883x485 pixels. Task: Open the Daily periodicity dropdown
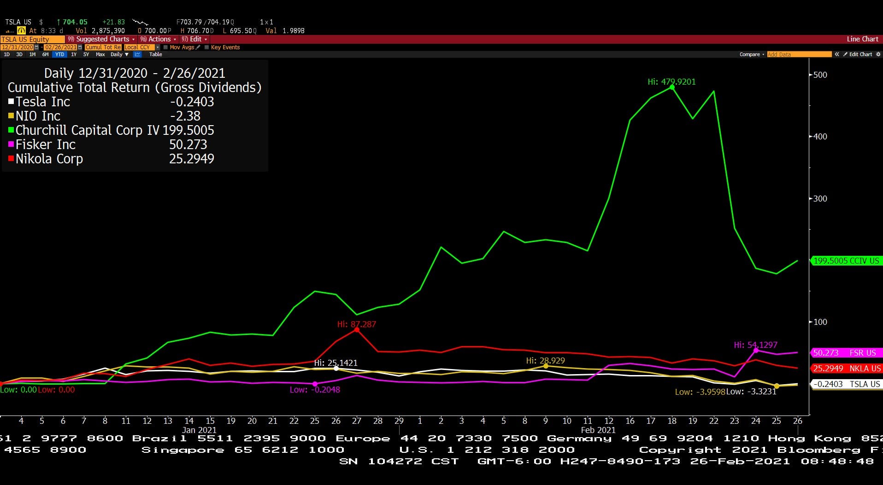tap(119, 54)
